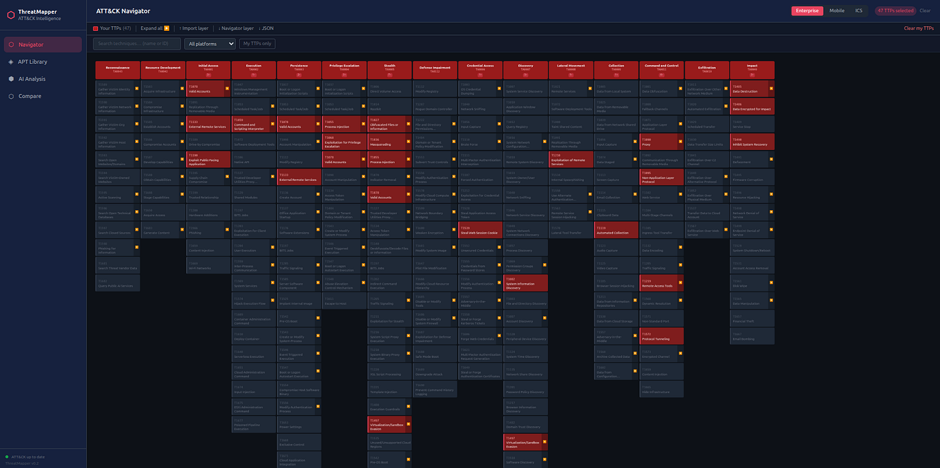Viewport: 940px width, 468px height.
Task: Click orange icon on T1110 Brute Force
Action: 500,142
